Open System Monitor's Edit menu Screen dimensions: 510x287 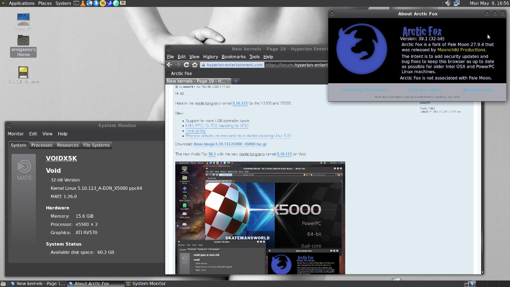[x=33, y=134]
